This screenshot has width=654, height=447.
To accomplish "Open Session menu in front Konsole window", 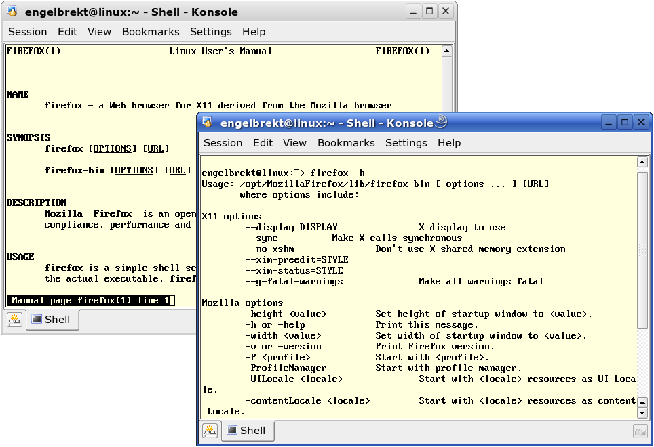I will click(x=223, y=143).
